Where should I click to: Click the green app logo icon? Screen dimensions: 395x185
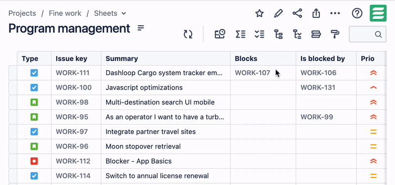pyautogui.click(x=378, y=13)
